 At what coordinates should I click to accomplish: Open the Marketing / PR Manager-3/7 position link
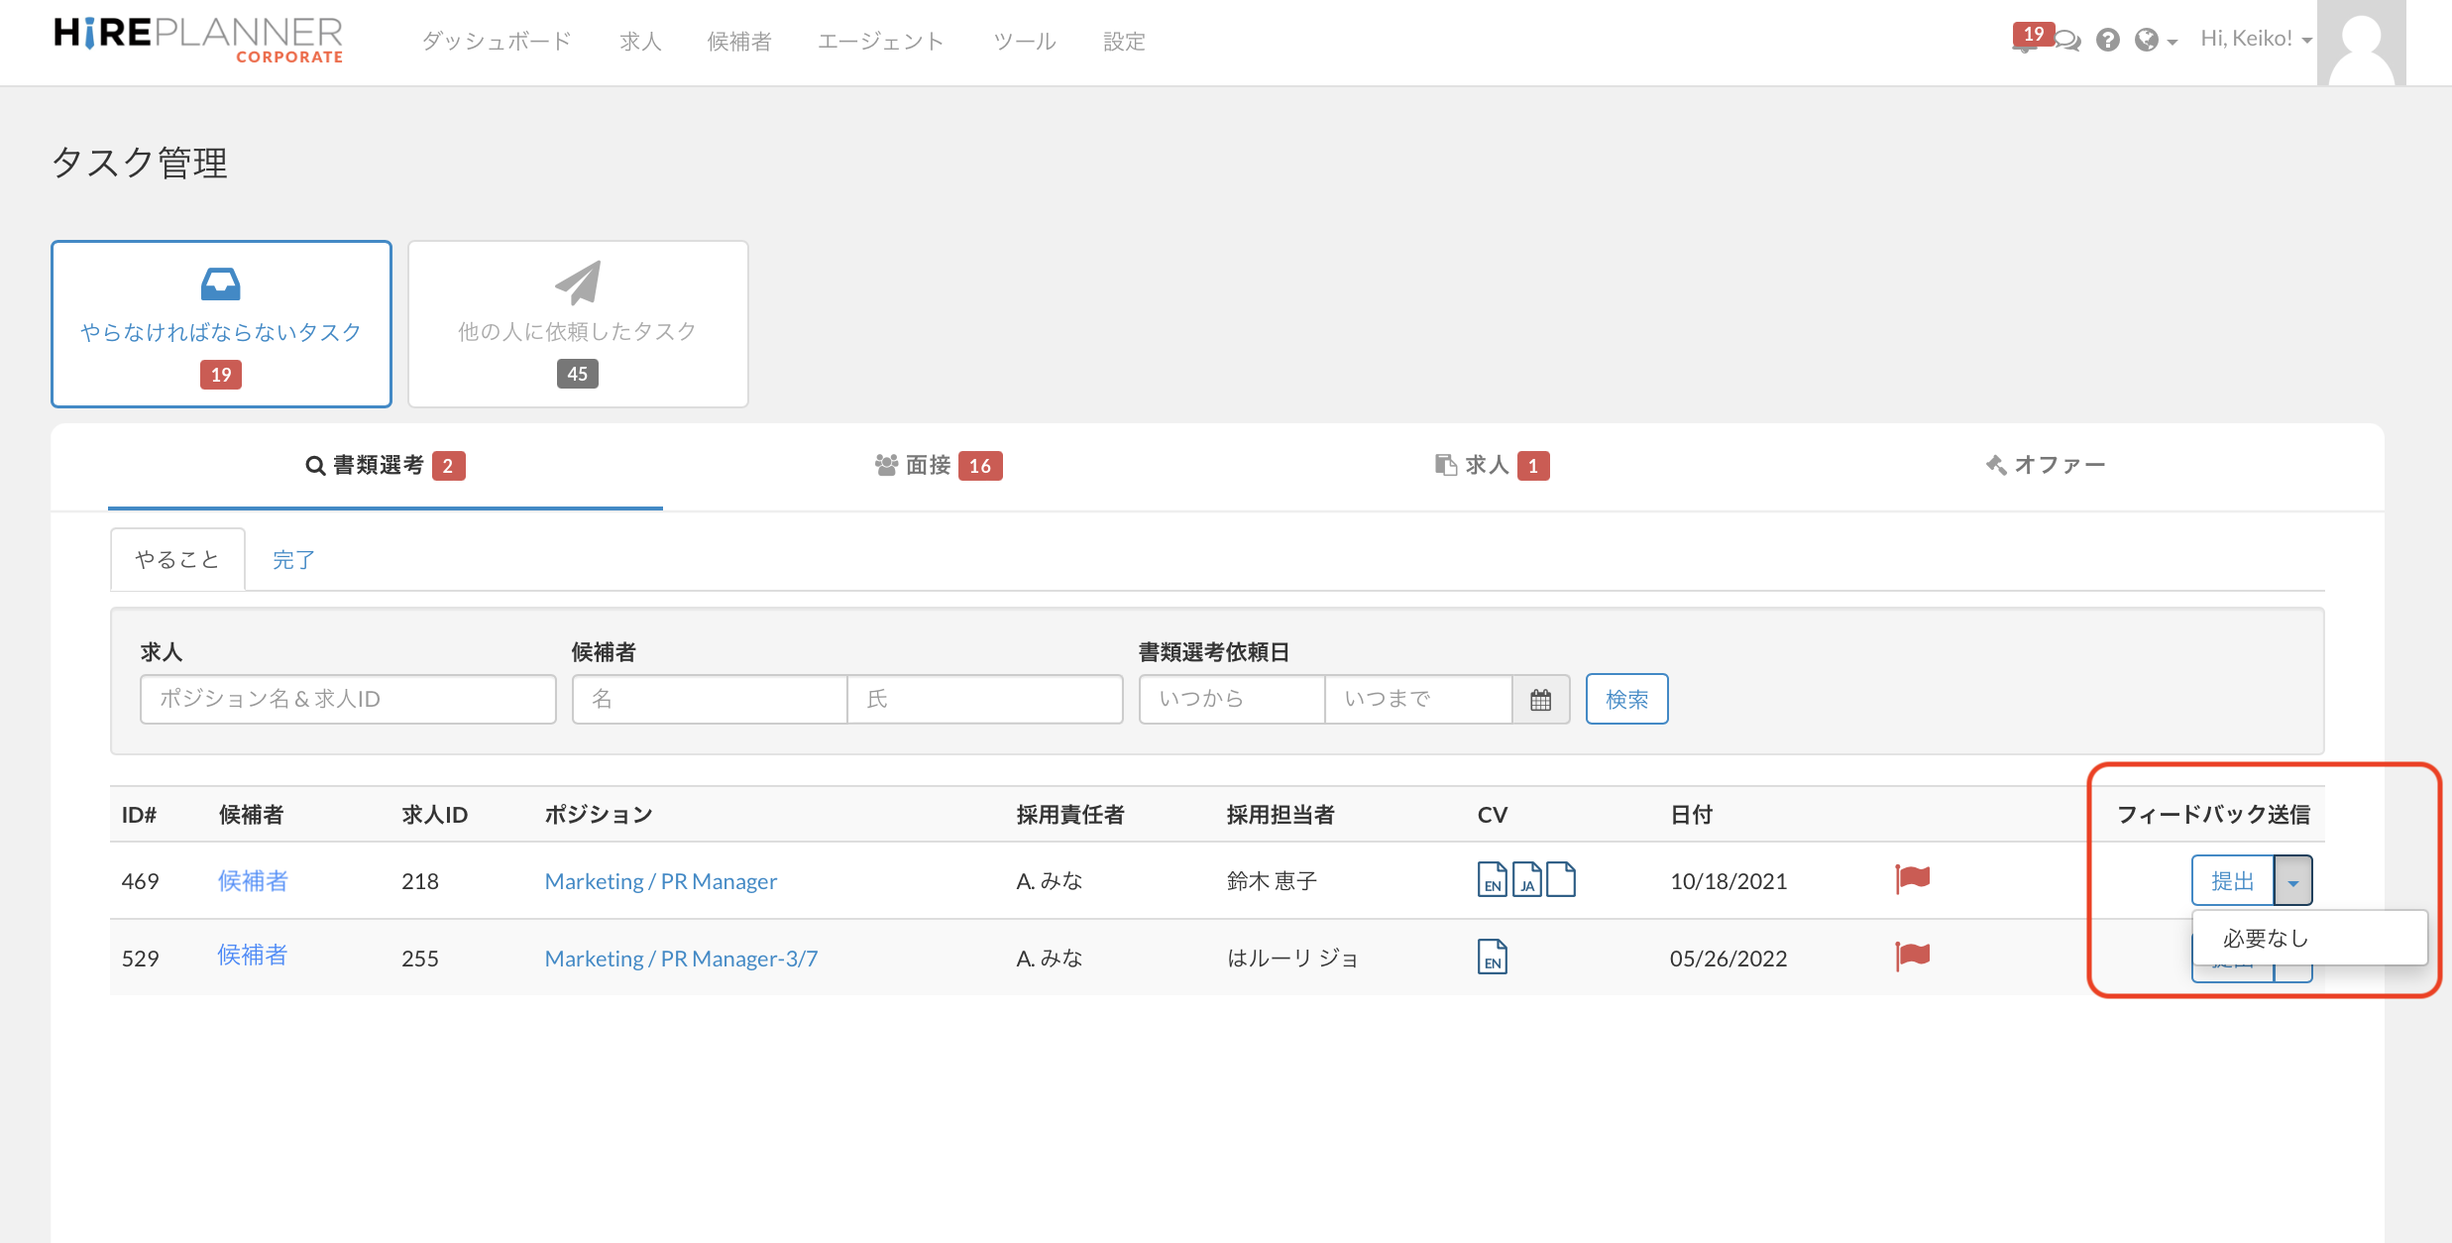(681, 959)
